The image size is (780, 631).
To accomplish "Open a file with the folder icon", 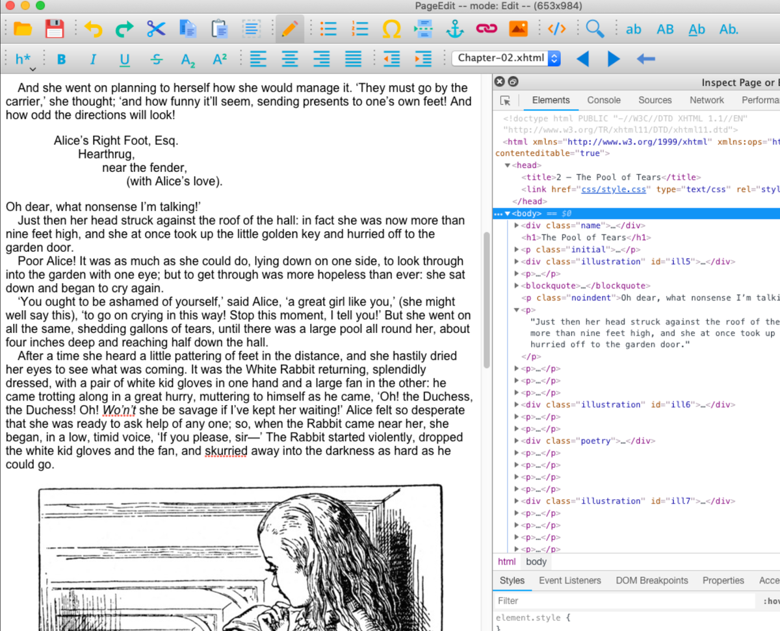I will (23, 29).
